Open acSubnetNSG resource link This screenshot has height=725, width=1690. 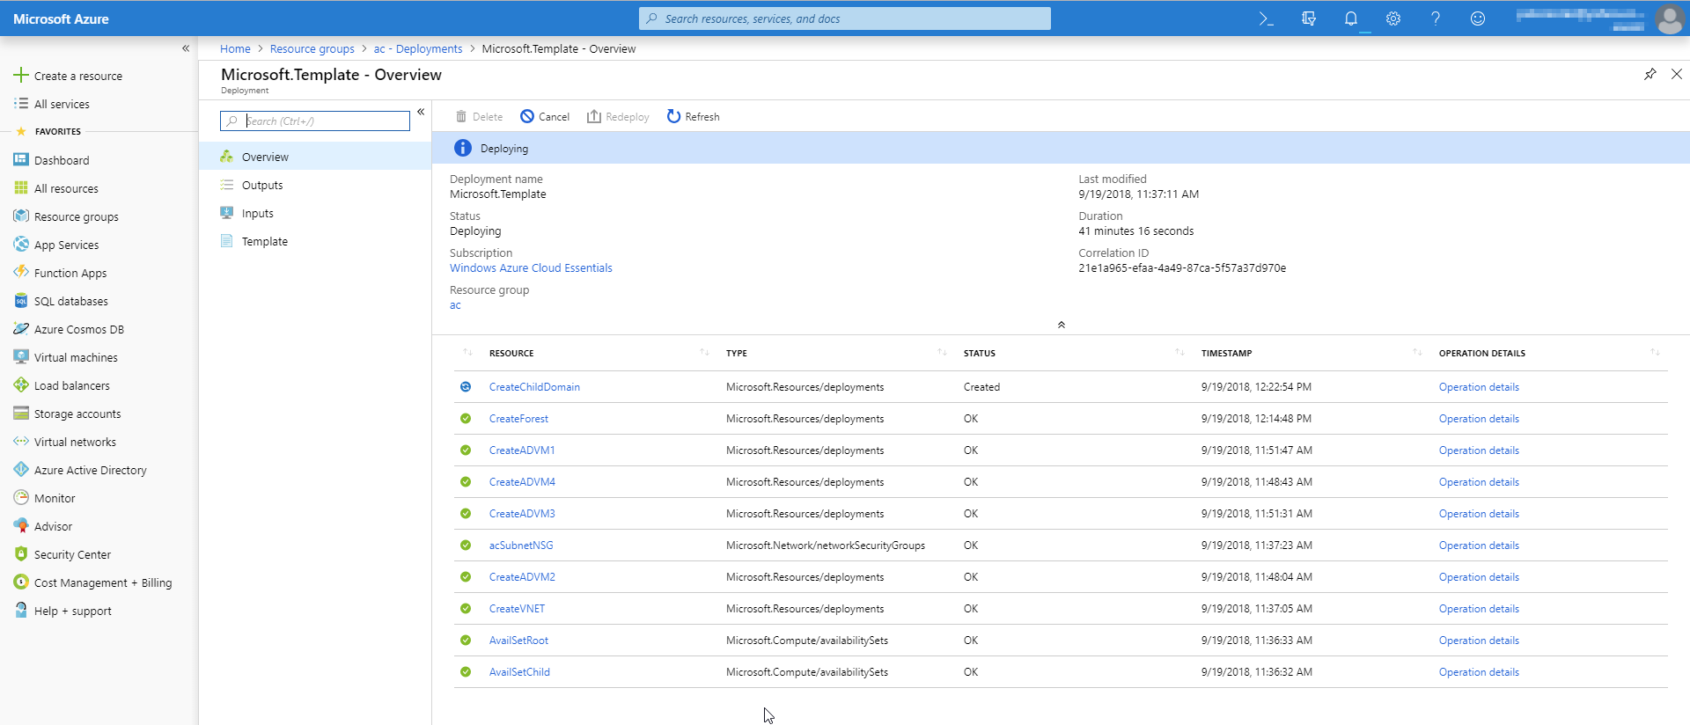tap(521, 546)
